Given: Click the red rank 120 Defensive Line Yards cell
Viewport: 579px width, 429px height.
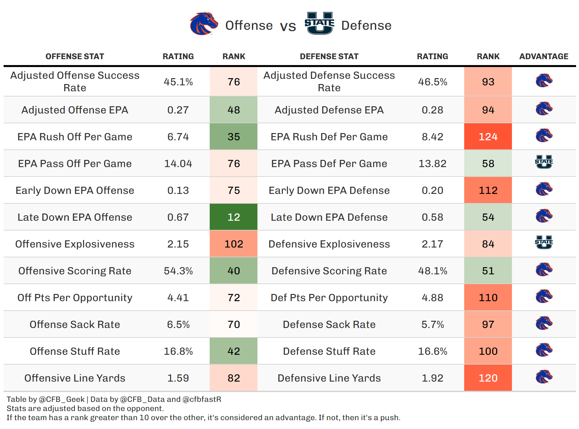Looking at the screenshot, I should coord(488,378).
